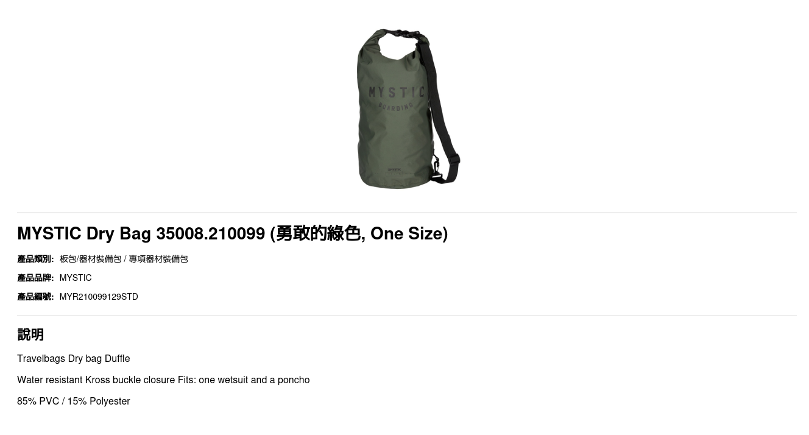
Task: Click the 產品編號 product number label
Action: pos(35,297)
